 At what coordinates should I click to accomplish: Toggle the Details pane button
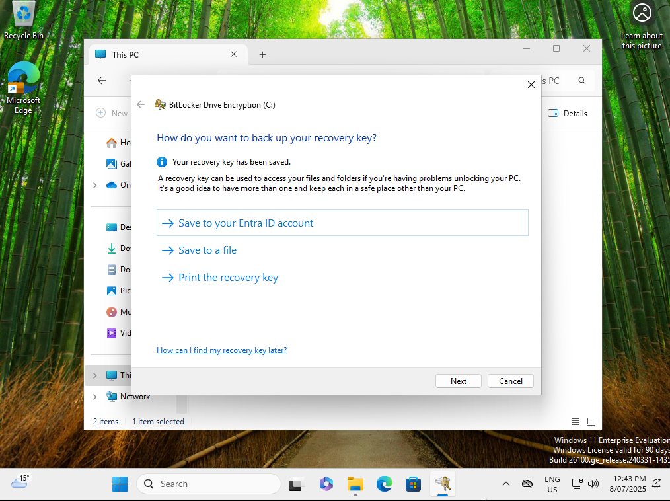click(568, 114)
